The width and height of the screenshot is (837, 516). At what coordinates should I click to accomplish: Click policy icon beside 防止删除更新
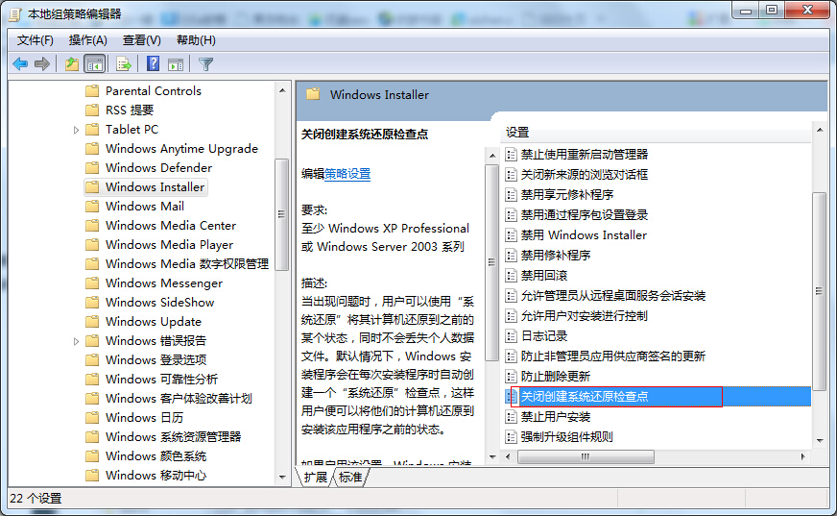coord(511,377)
